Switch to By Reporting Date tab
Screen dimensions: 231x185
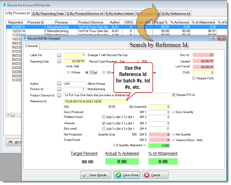point(48,14)
